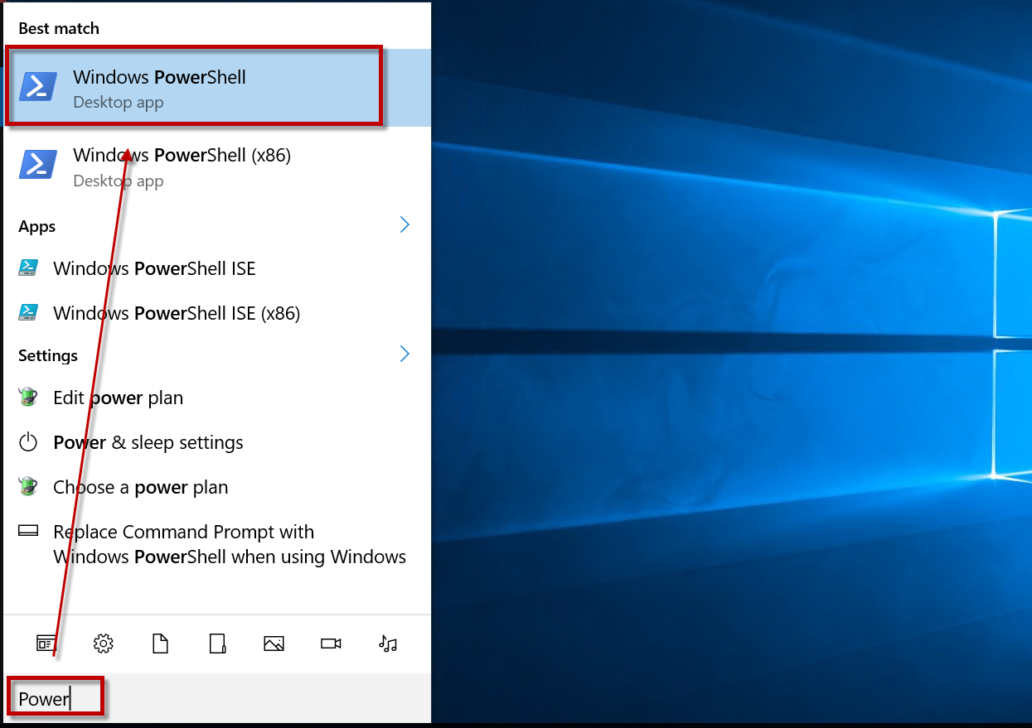Filter search by videos camera icon
1032x728 pixels.
click(331, 644)
